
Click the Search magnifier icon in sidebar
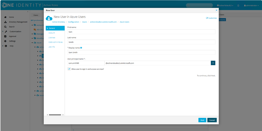pos(5,27)
